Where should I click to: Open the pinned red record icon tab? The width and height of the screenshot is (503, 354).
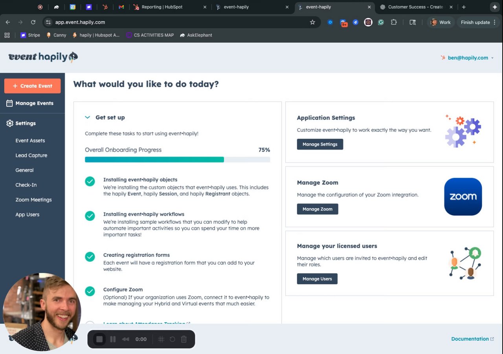(x=40, y=7)
